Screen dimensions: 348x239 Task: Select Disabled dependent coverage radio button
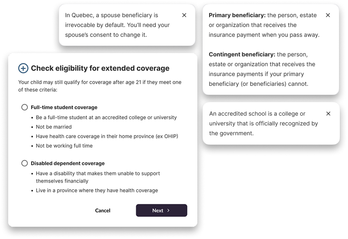25,163
